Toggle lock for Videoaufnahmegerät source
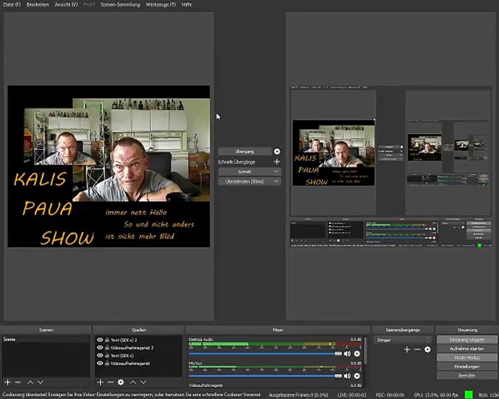This screenshot has height=399, width=499. [107, 364]
